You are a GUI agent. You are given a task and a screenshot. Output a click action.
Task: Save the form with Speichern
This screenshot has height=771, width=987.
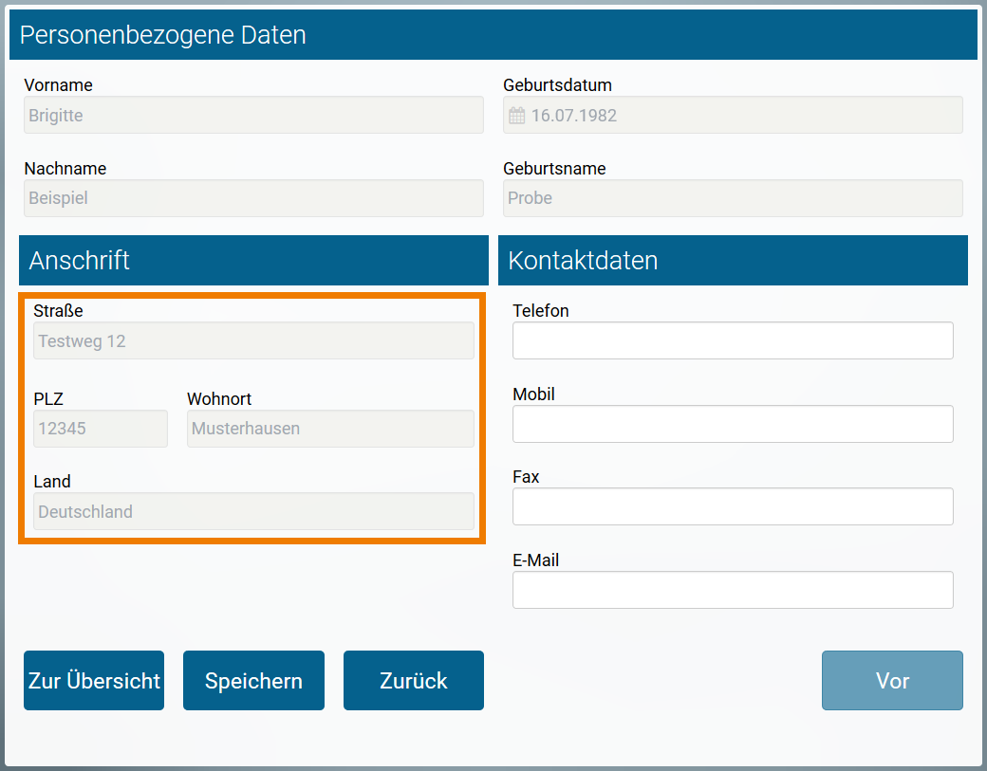click(x=253, y=681)
